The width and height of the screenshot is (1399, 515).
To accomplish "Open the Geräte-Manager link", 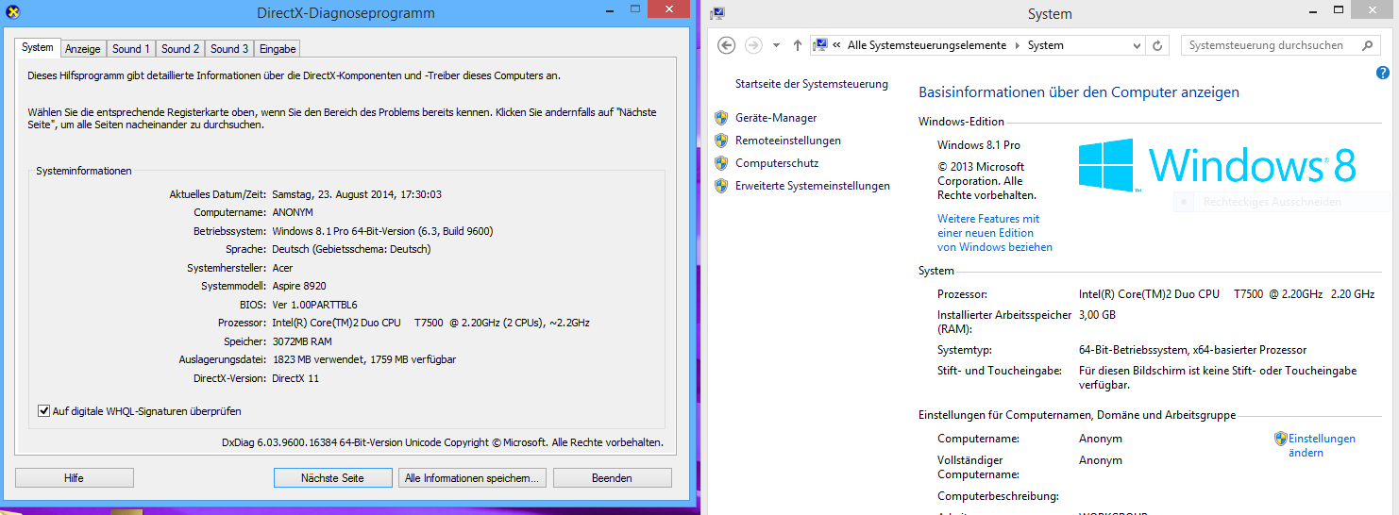I will click(x=776, y=118).
